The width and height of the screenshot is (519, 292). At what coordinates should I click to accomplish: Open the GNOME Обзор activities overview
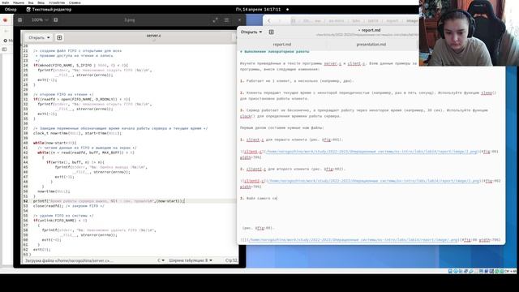(11, 10)
